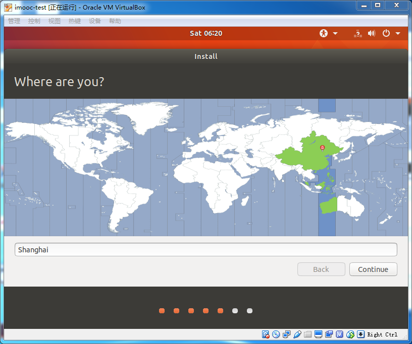Screen dimensions: 412x344
Task: Open the 控制 menu
Action: point(34,21)
